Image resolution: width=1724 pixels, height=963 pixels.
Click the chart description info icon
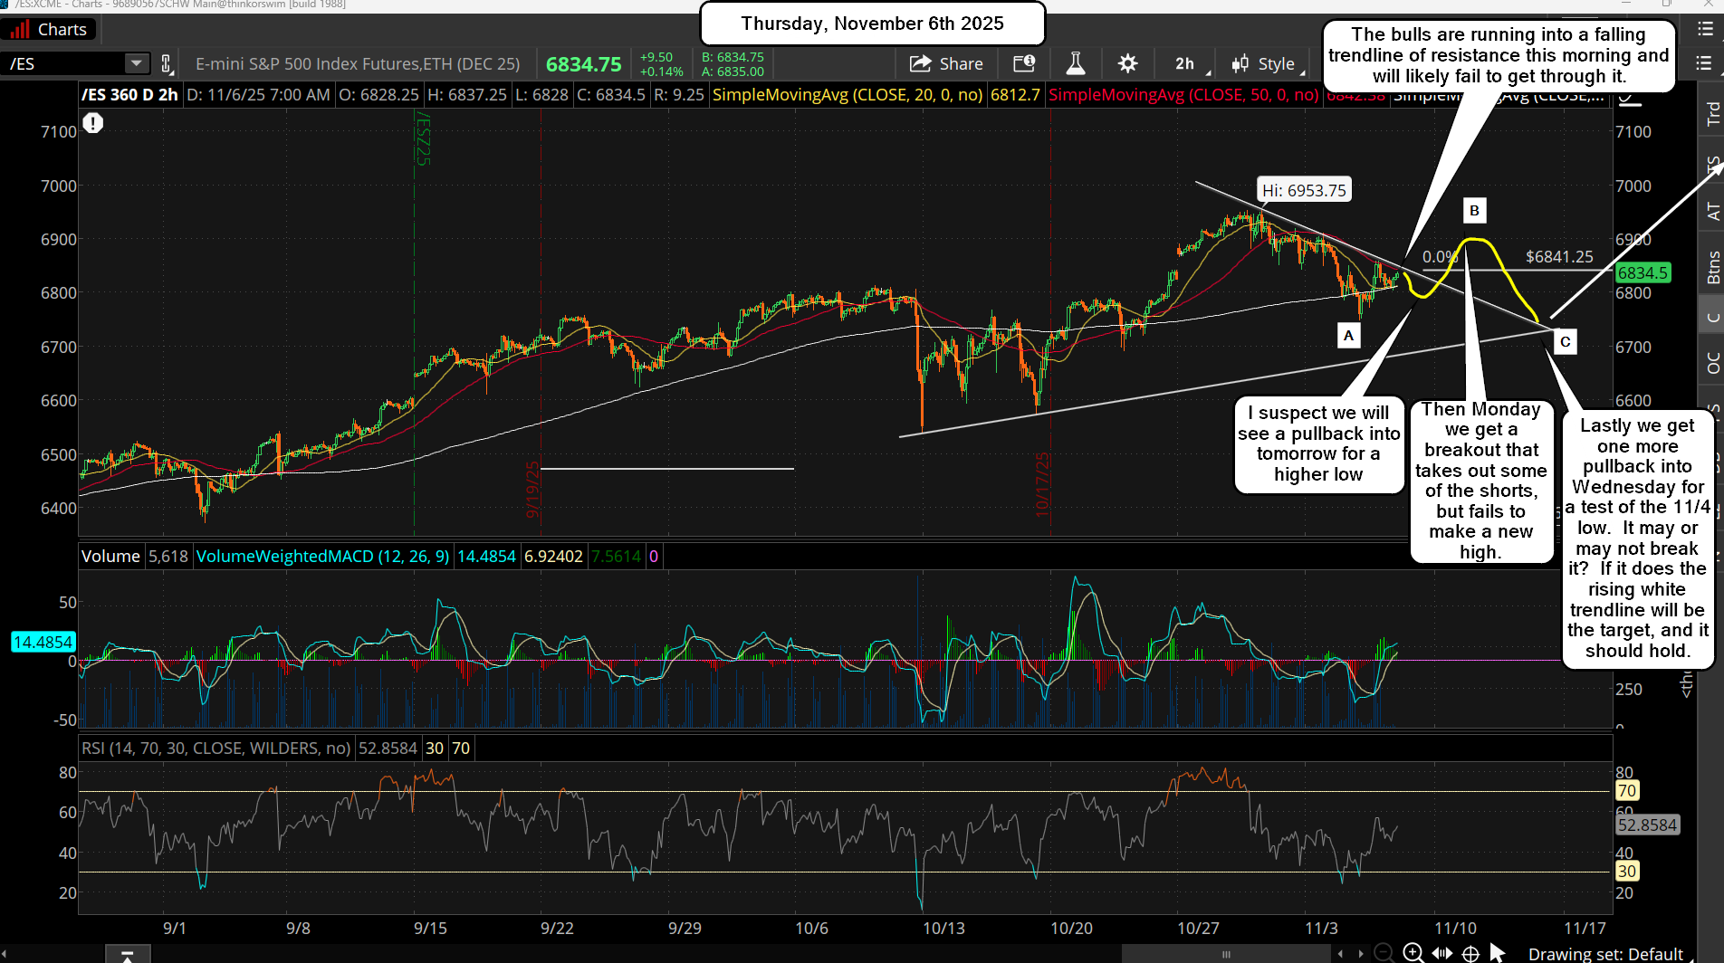pos(1024,63)
